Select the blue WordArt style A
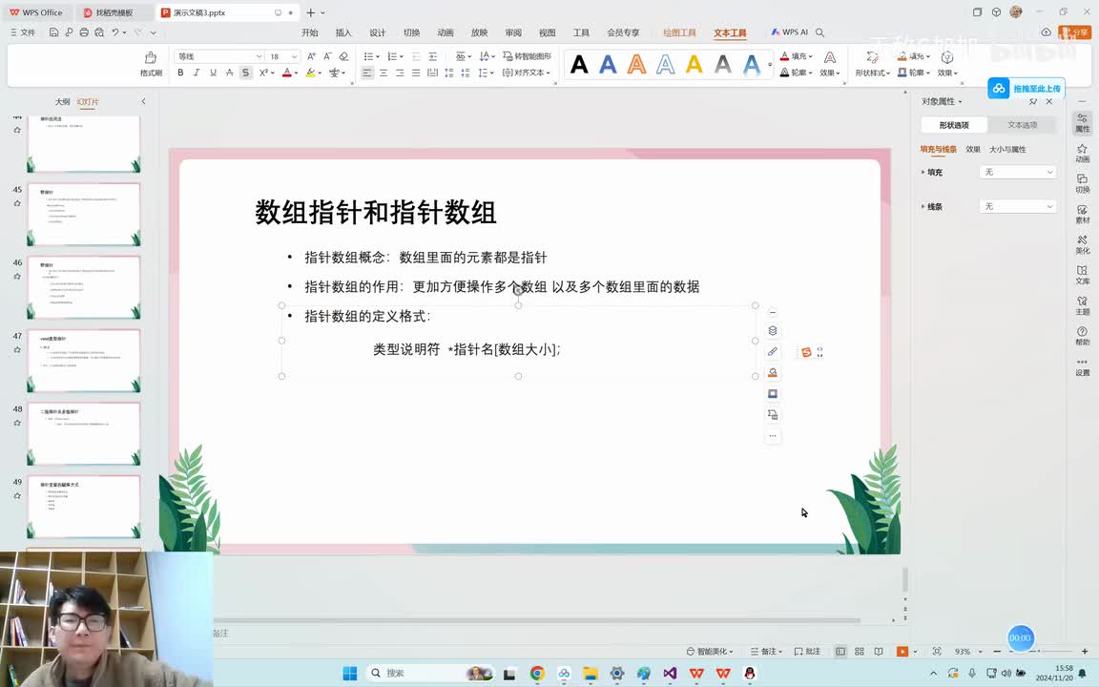 (x=608, y=65)
